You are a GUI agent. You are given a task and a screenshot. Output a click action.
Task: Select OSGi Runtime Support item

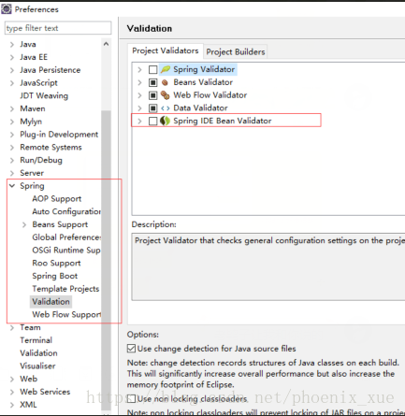tap(66, 251)
